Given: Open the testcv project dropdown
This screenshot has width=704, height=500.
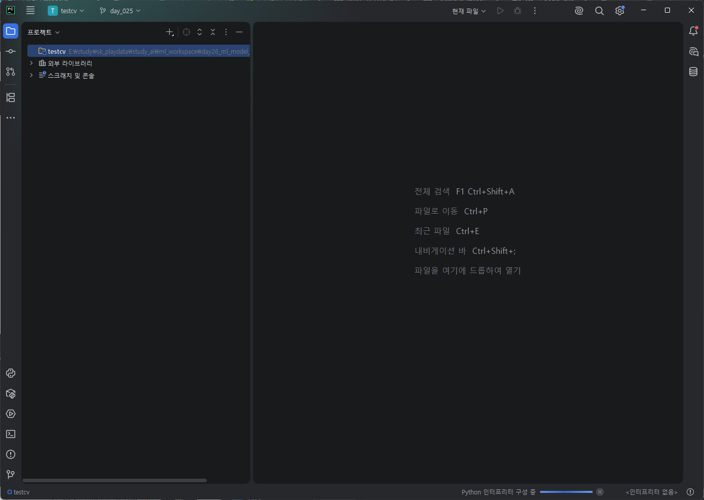Looking at the screenshot, I should 66,11.
